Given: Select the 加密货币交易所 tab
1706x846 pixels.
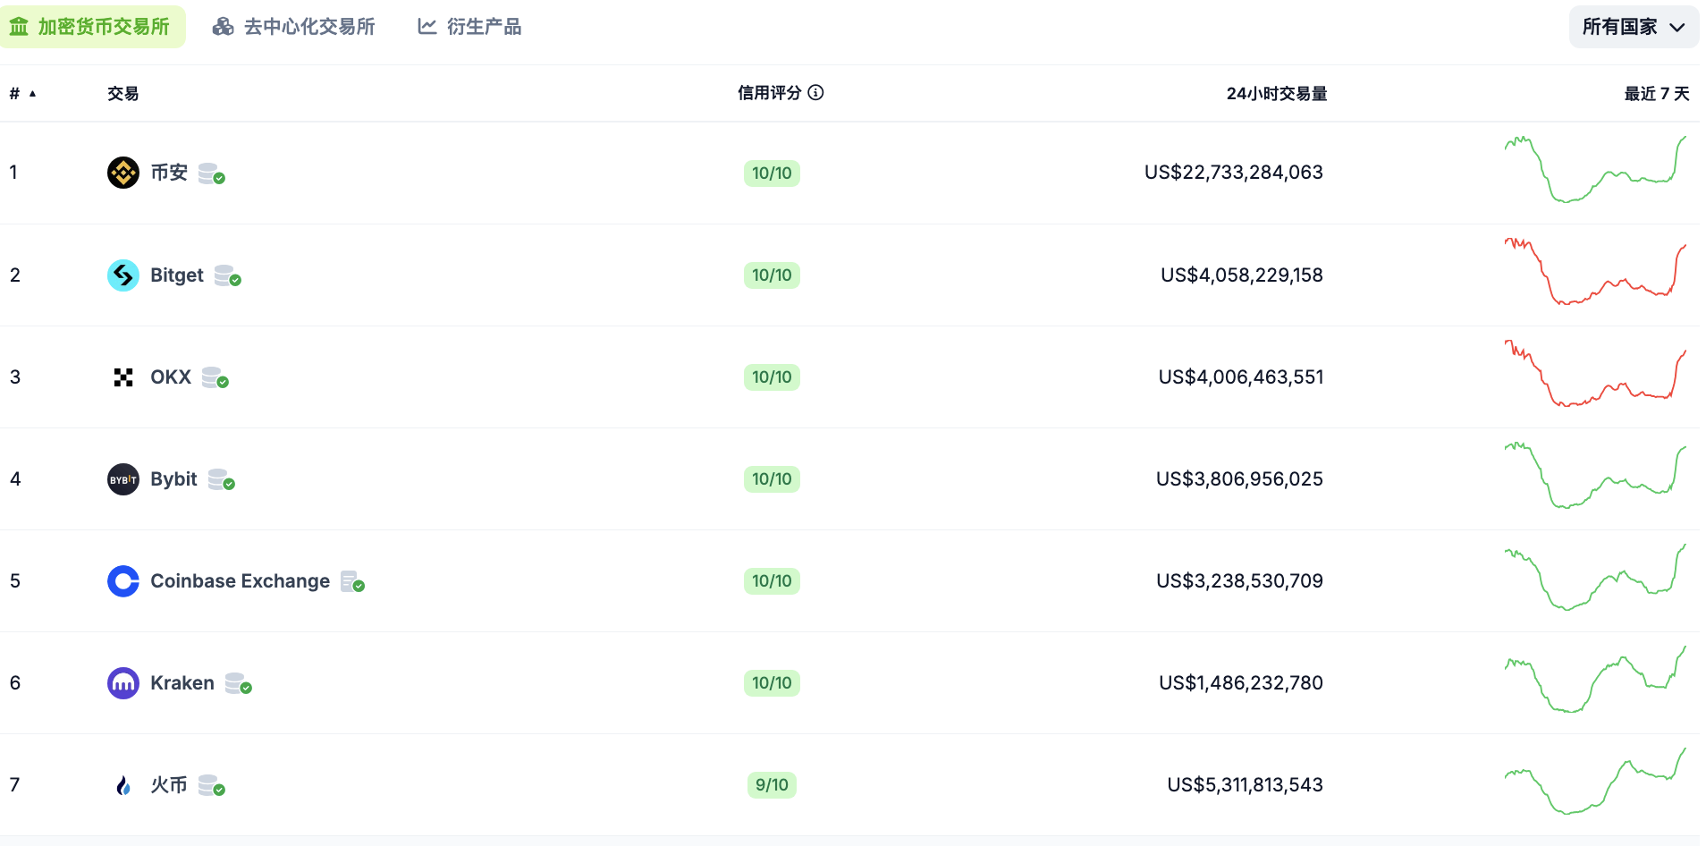Looking at the screenshot, I should pyautogui.click(x=91, y=27).
